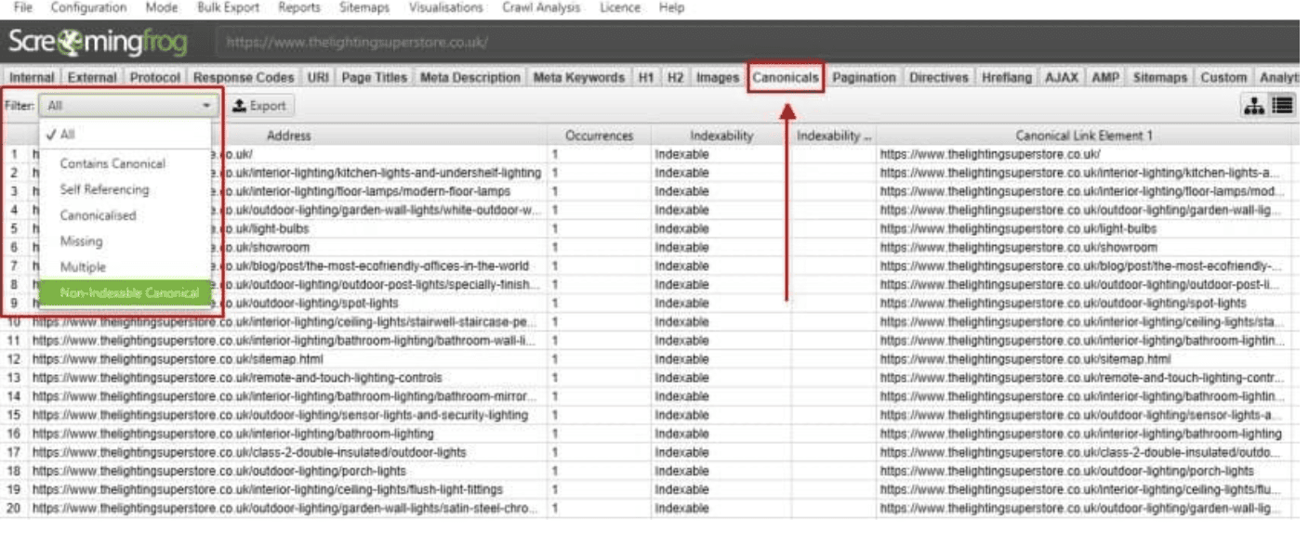Select the outdoor-lighting/porch-lights address row

pyautogui.click(x=287, y=471)
